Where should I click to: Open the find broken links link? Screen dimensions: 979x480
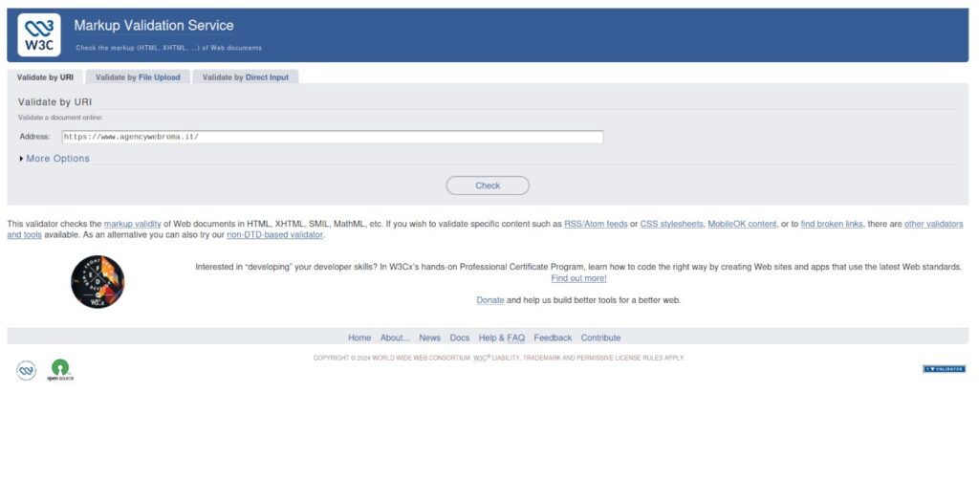[x=832, y=224]
